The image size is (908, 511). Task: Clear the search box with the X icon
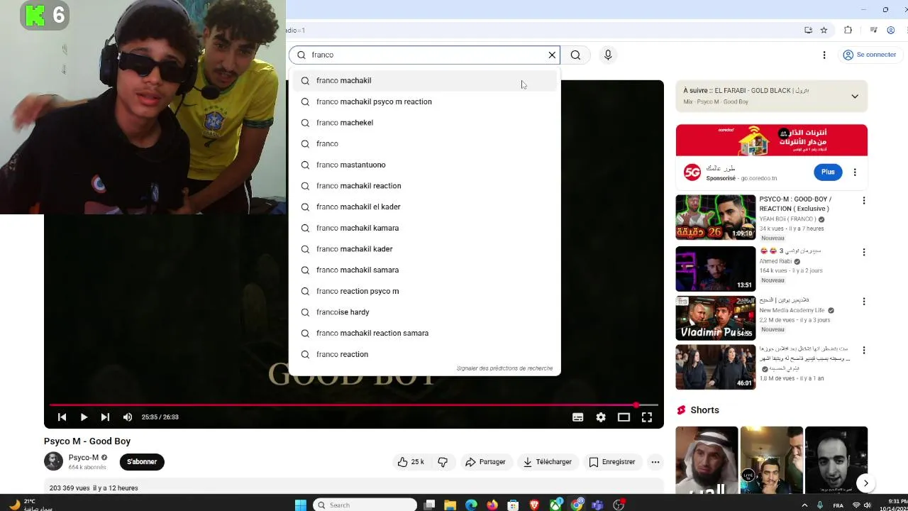coord(552,55)
